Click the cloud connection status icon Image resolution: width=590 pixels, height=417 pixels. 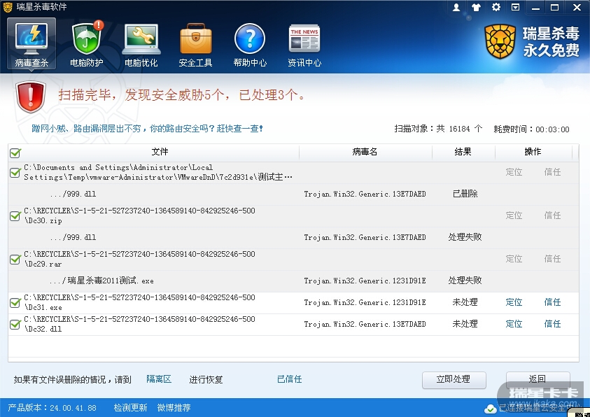point(490,409)
